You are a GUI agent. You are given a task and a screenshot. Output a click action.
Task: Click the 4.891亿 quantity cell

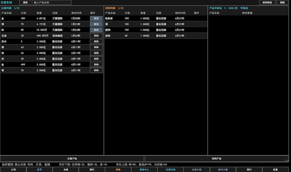click(41, 18)
